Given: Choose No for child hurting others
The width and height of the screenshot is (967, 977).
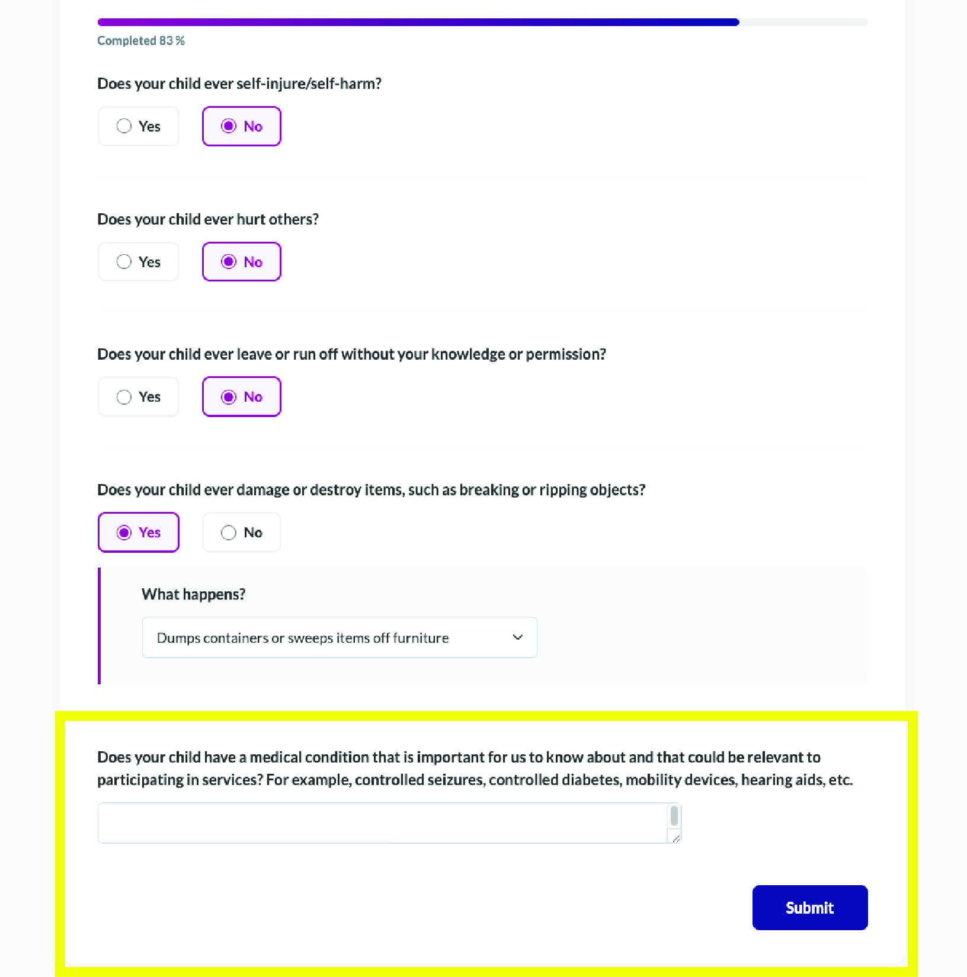Looking at the screenshot, I should click(x=242, y=262).
